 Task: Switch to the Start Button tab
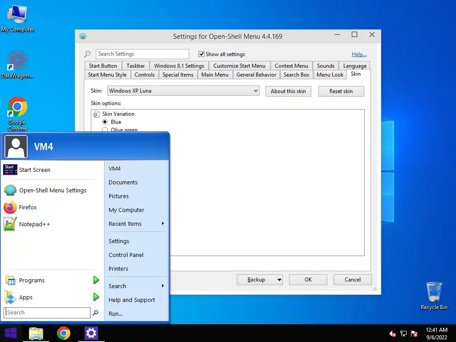(x=103, y=66)
